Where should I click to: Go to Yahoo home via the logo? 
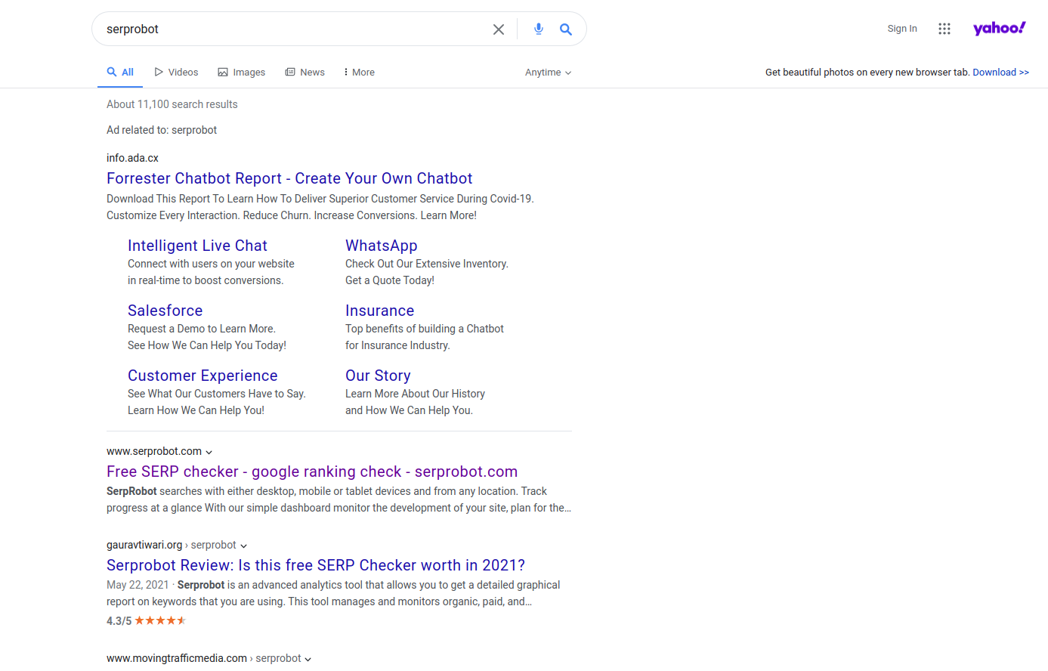click(999, 28)
